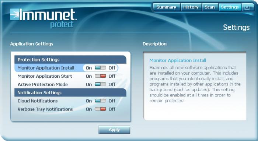Click the Apply button
This screenshot has width=258, height=141.
pyautogui.click(x=114, y=130)
